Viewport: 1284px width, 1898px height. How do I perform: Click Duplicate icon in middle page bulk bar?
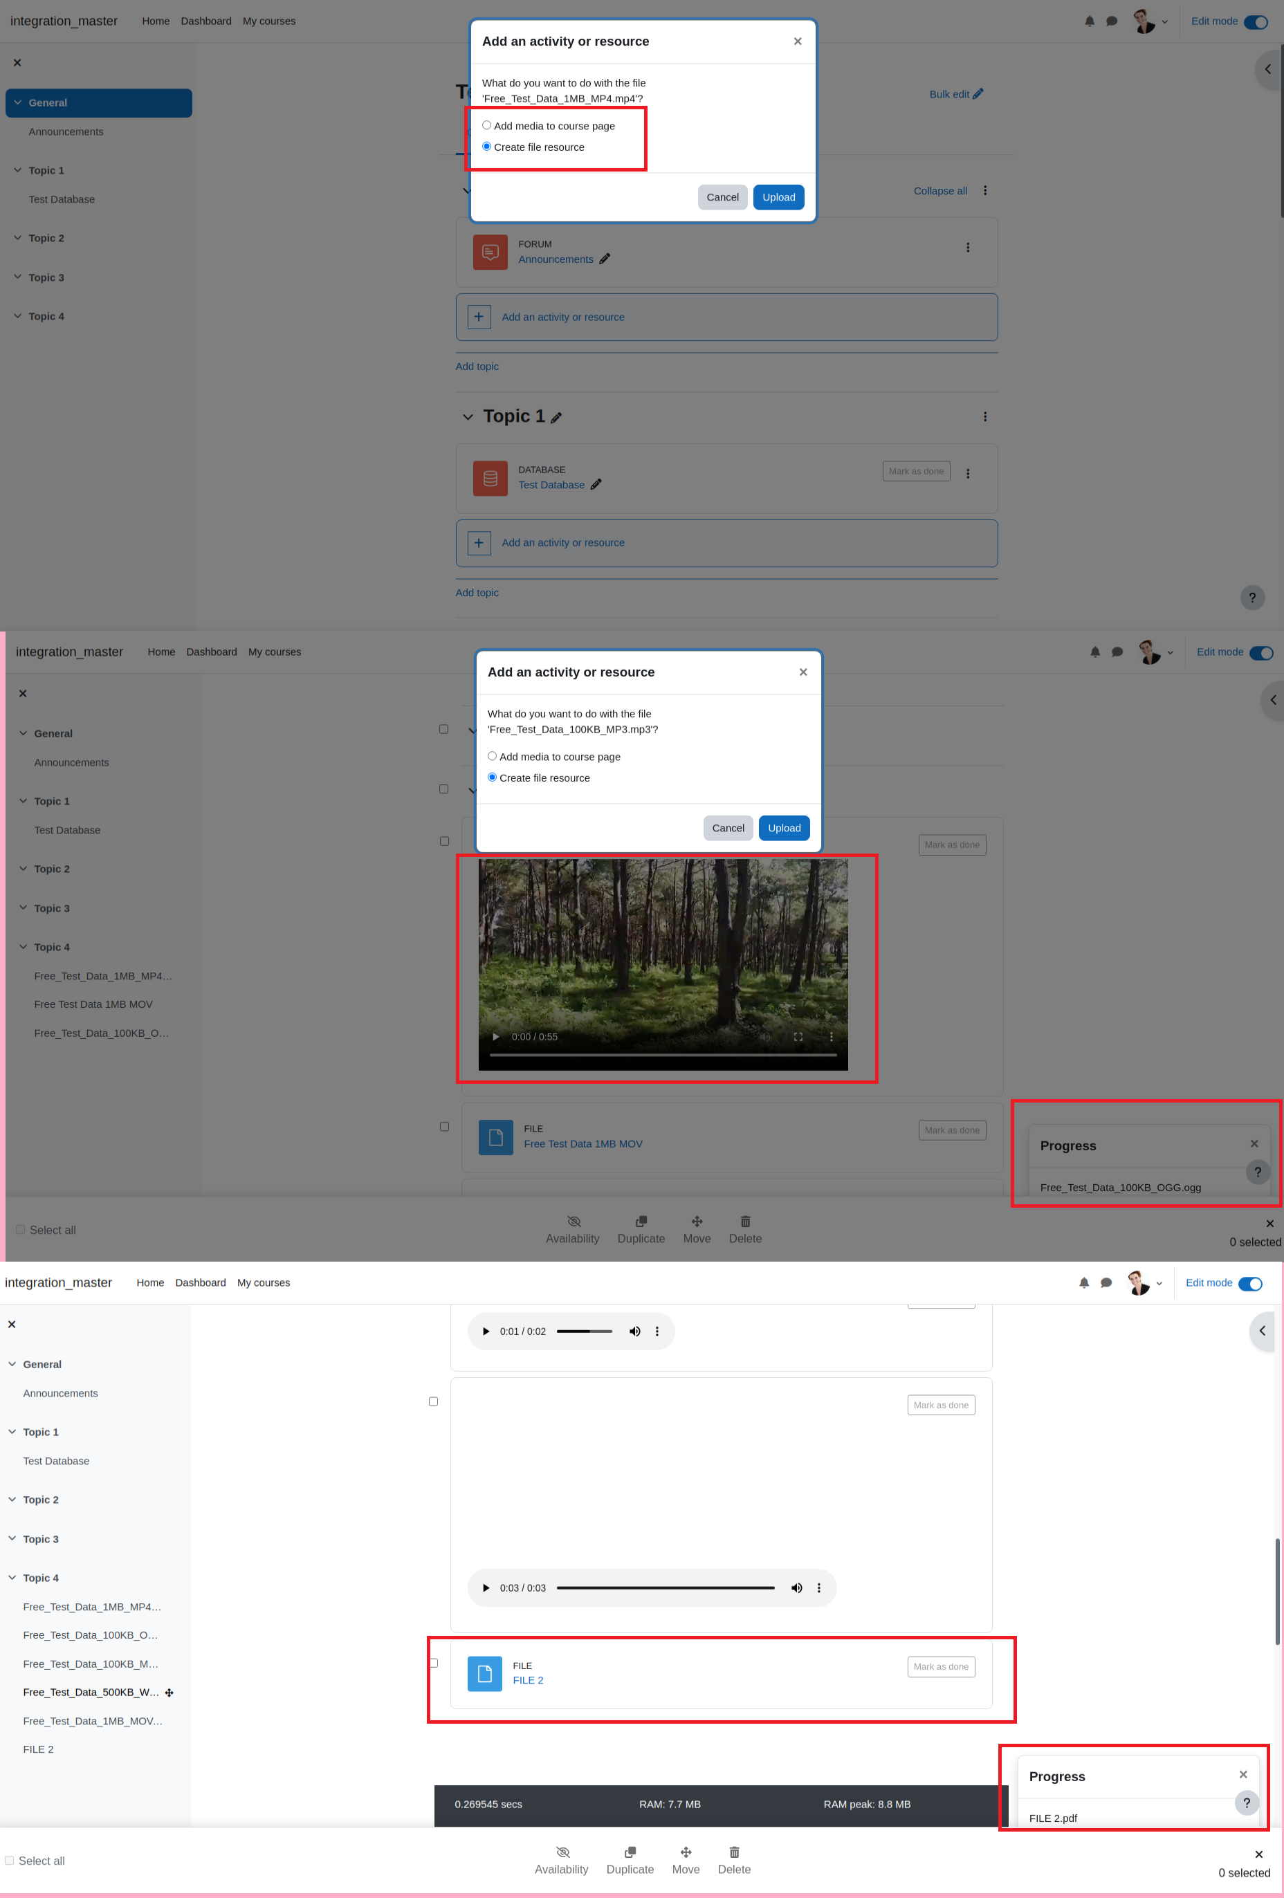[x=641, y=1221]
